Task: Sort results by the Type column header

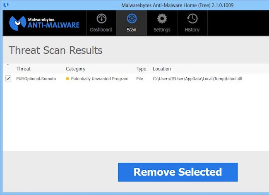Action: tap(141, 69)
